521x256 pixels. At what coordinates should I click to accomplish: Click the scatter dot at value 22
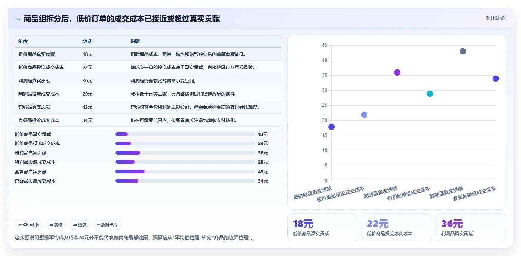click(x=364, y=115)
